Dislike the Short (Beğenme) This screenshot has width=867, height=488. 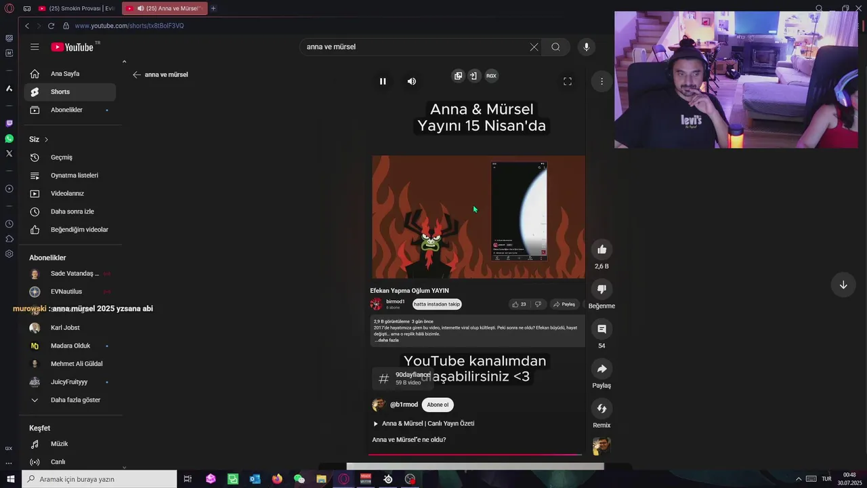[601, 289]
